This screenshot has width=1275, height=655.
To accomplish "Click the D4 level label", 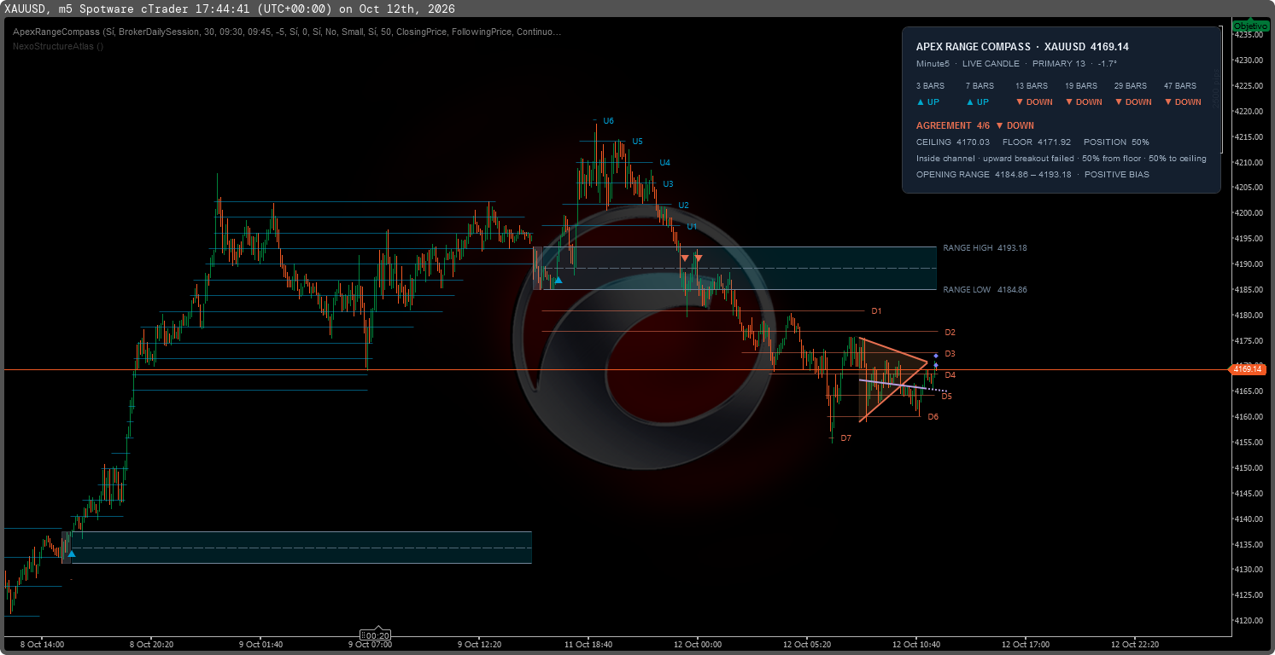I will coord(950,375).
